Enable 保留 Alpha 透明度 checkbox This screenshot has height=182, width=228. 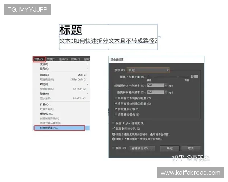coord(113,123)
